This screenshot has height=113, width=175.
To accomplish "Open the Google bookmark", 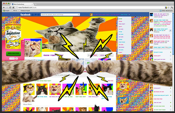I will pyautogui.click(x=6, y=10).
